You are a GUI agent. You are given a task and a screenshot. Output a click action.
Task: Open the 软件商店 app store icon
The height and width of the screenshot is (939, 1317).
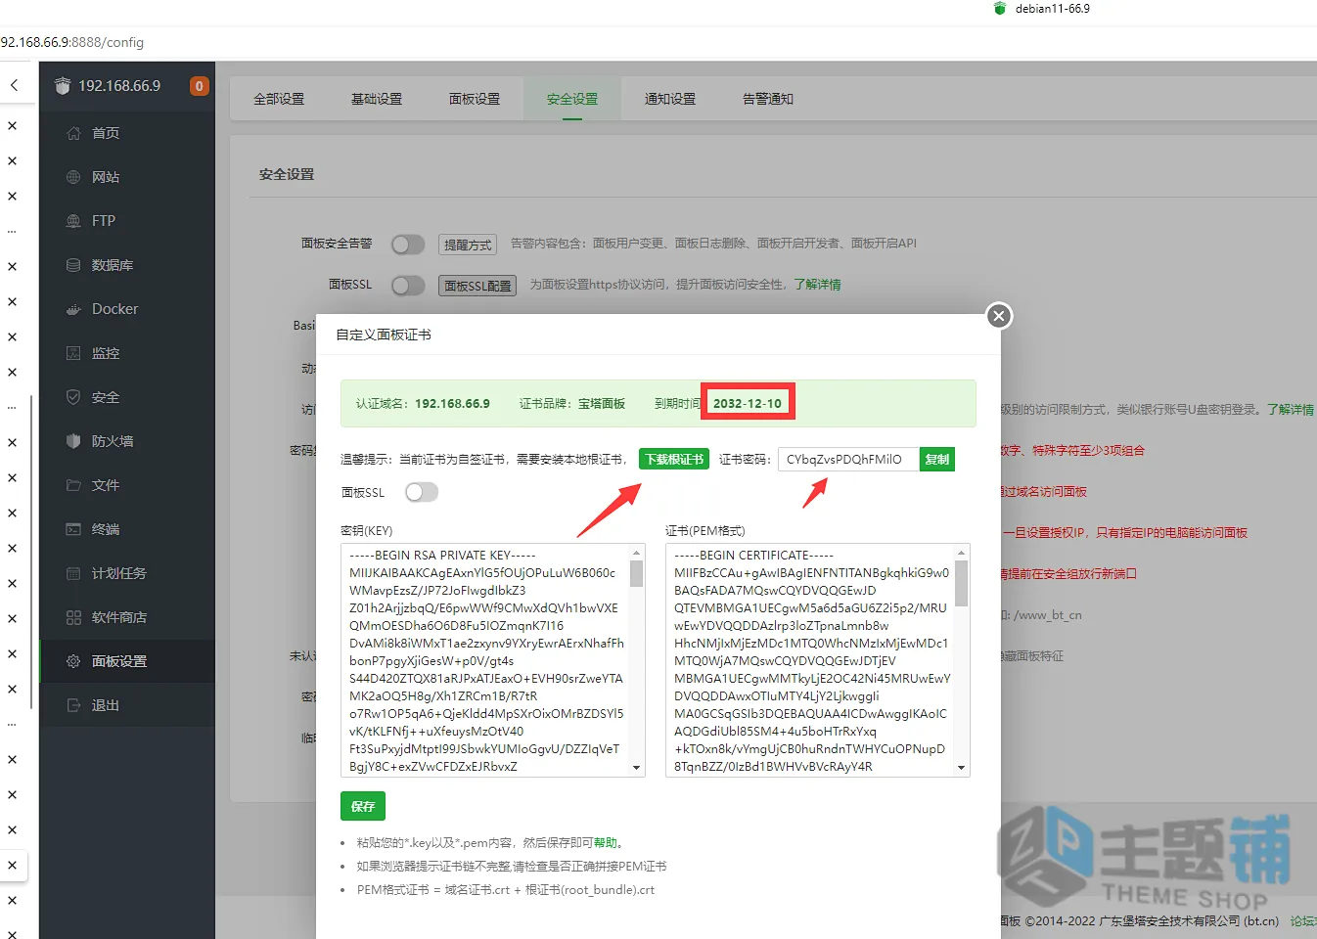tap(73, 617)
